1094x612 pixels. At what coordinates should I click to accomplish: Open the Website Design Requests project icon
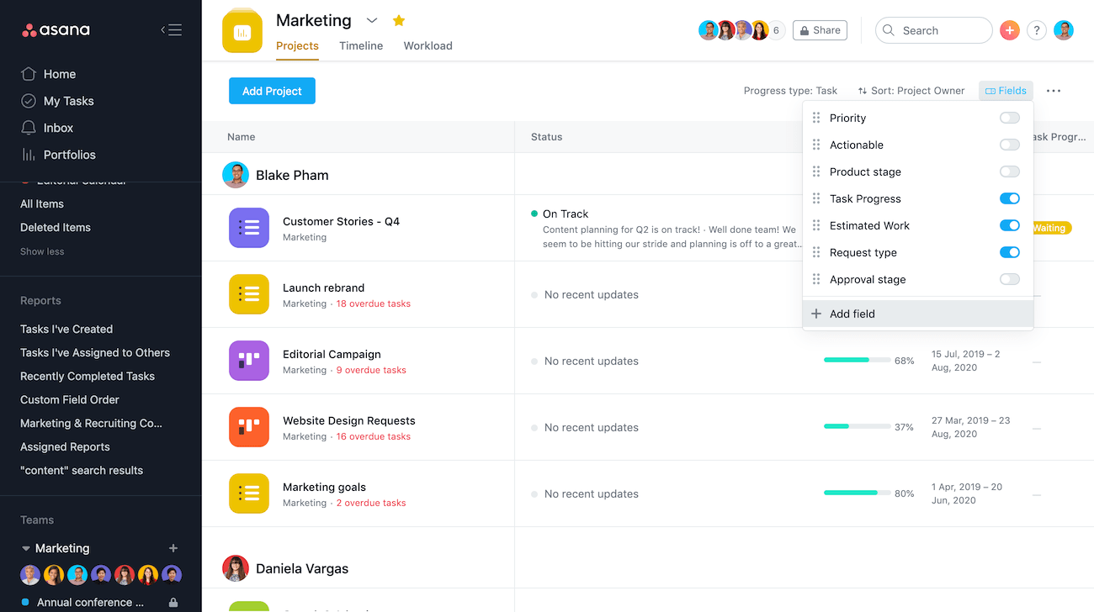coord(249,427)
